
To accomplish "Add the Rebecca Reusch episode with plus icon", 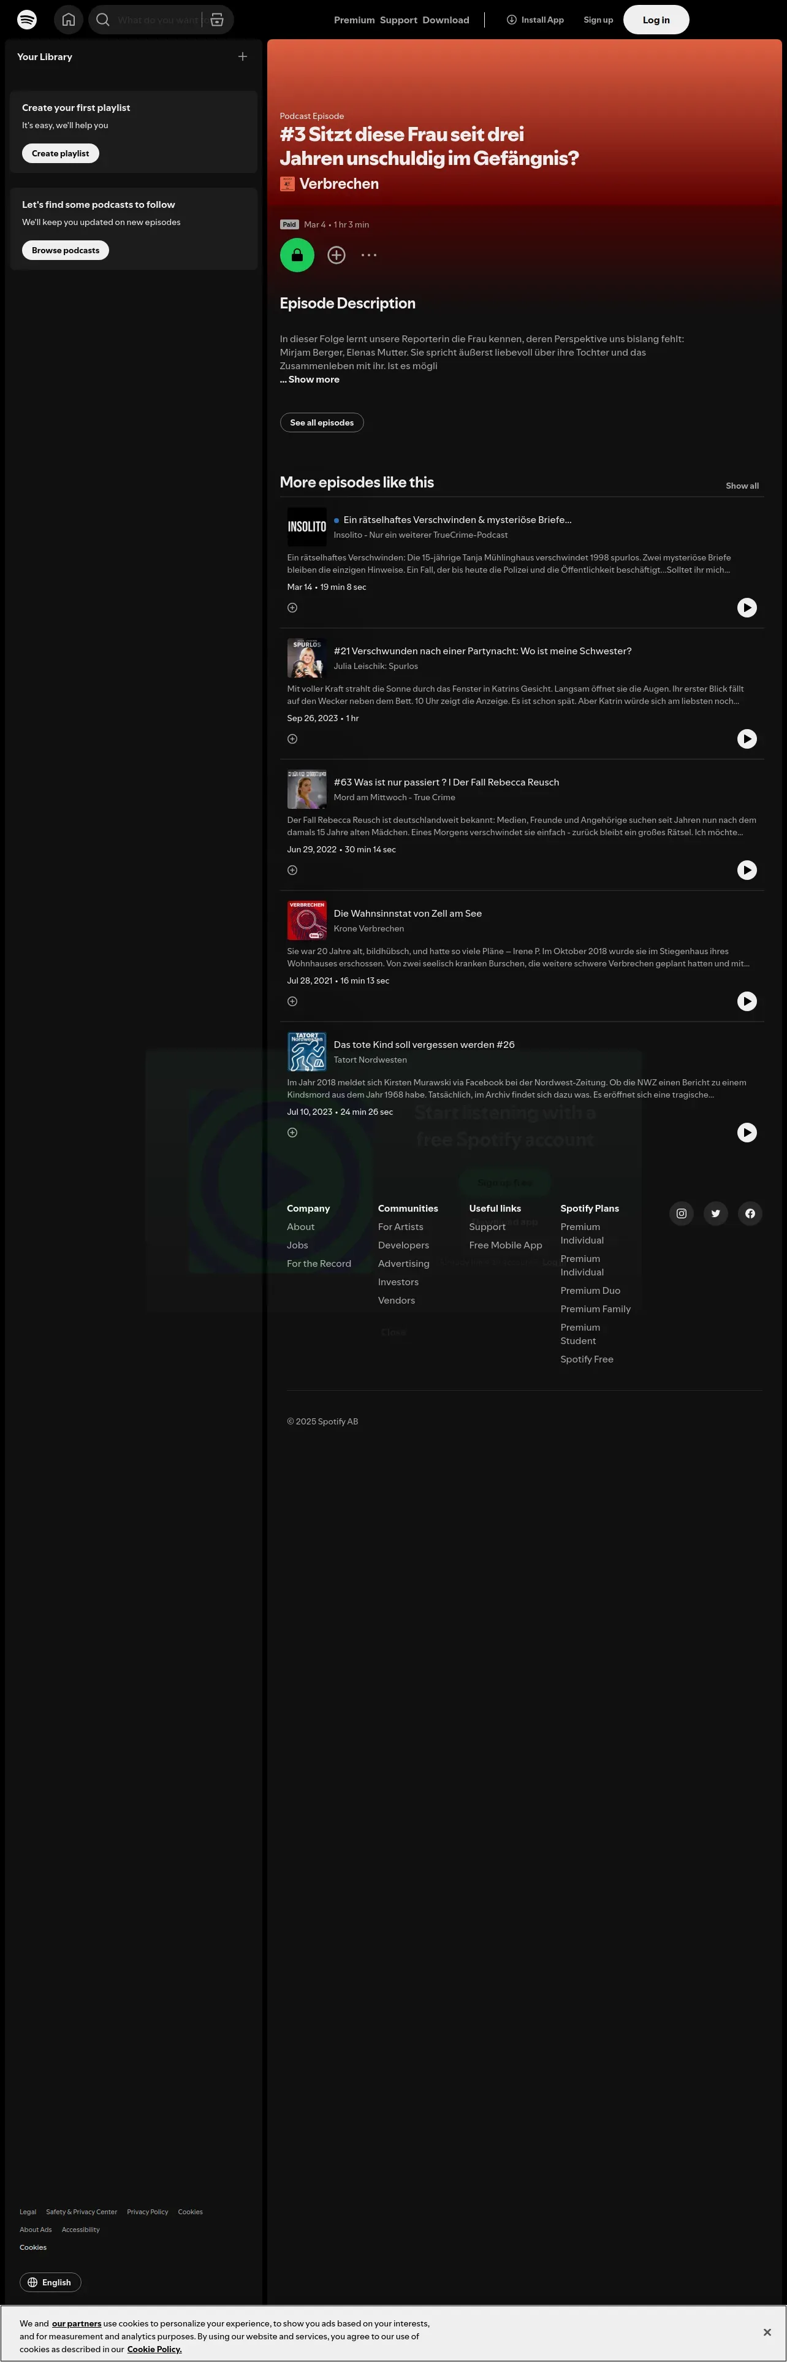I will (292, 870).
